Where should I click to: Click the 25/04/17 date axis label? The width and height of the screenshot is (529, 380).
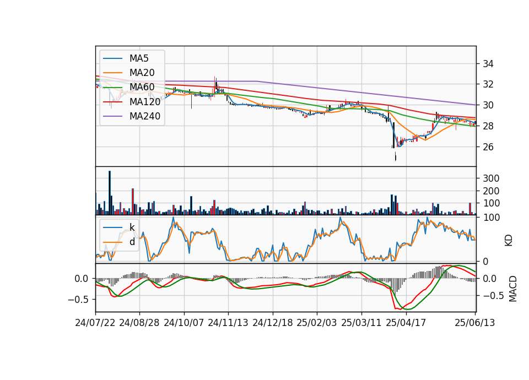click(x=406, y=323)
